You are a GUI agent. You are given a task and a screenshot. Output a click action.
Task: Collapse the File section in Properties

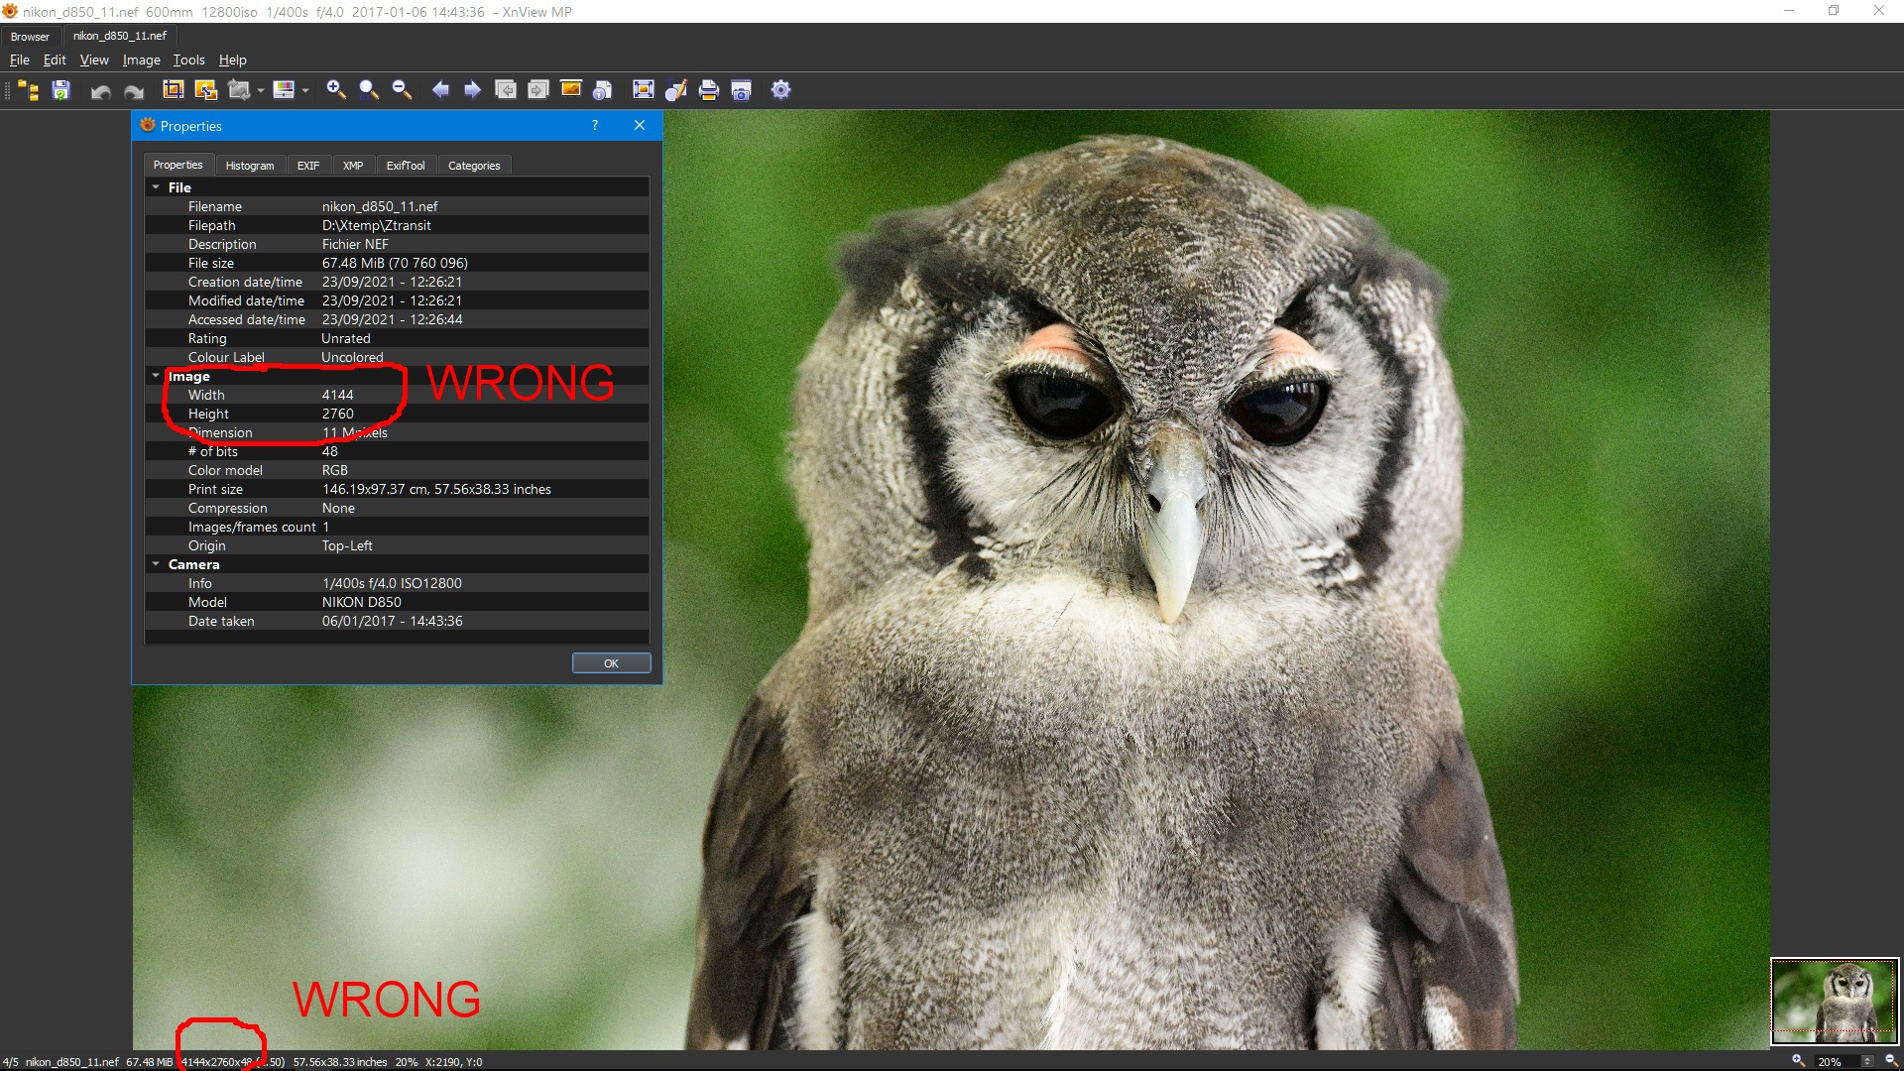tap(156, 187)
